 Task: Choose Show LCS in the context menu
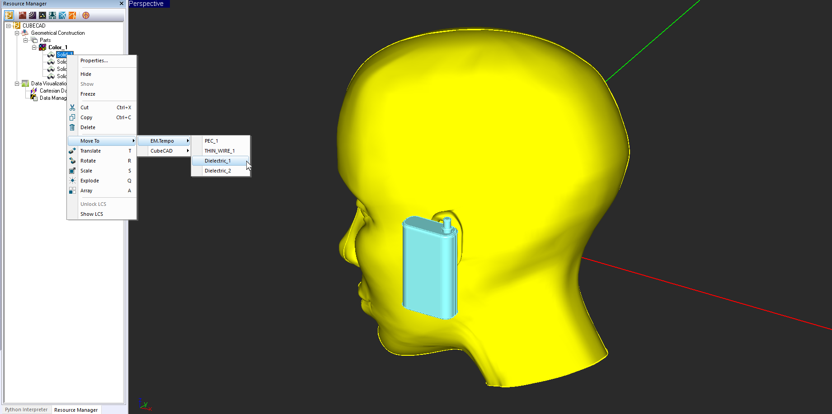(102, 214)
